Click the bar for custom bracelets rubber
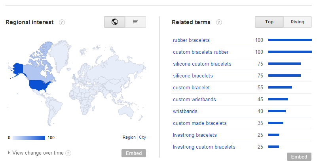The image size is (334, 168). 290,52
